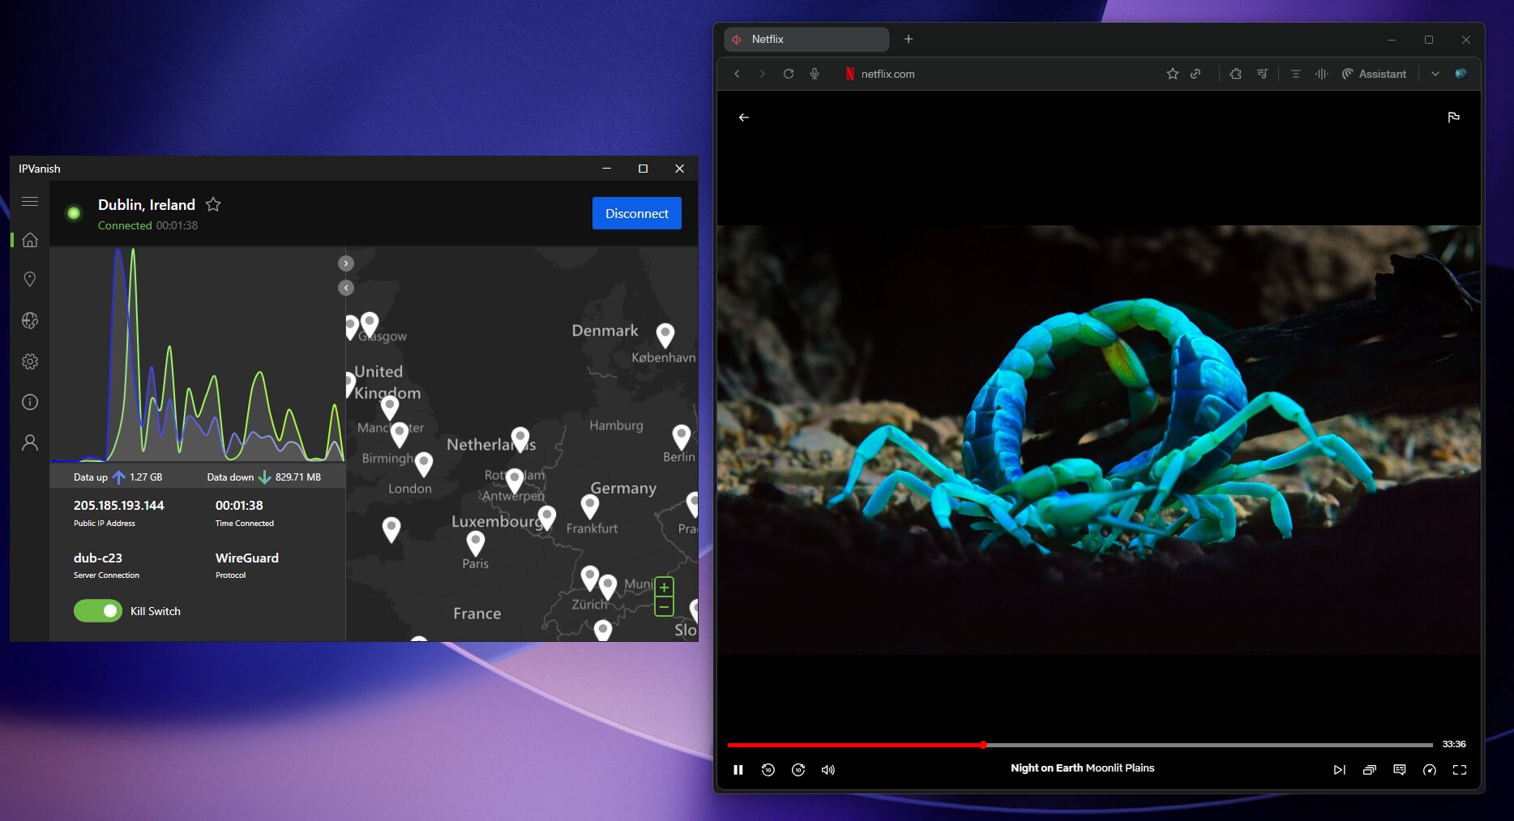Screen dimensions: 1514x821
Task: Click the microphone icon in browser toolbar
Action: pyautogui.click(x=815, y=74)
